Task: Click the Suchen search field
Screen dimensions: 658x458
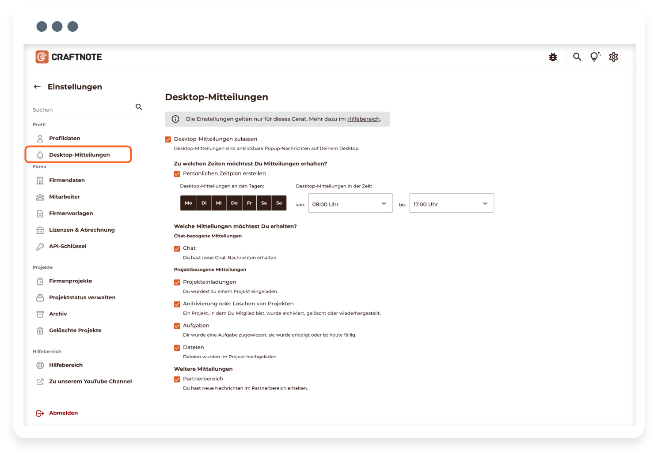Action: tap(82, 109)
